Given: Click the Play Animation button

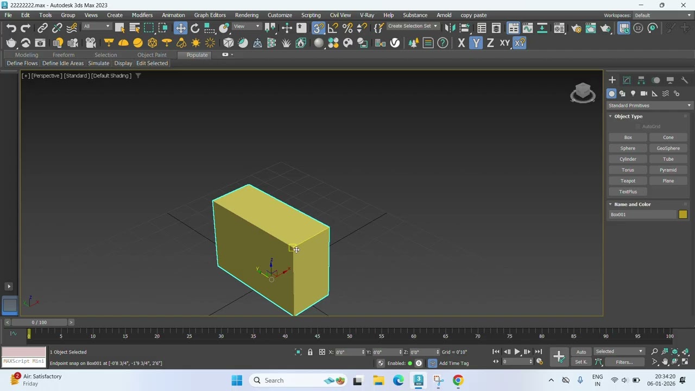Looking at the screenshot, I should [517, 352].
